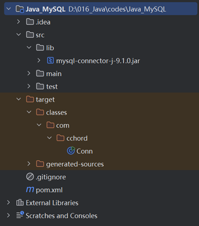The image size is (199, 226).
Task: Select the pom.xml file name
Action: [49, 190]
